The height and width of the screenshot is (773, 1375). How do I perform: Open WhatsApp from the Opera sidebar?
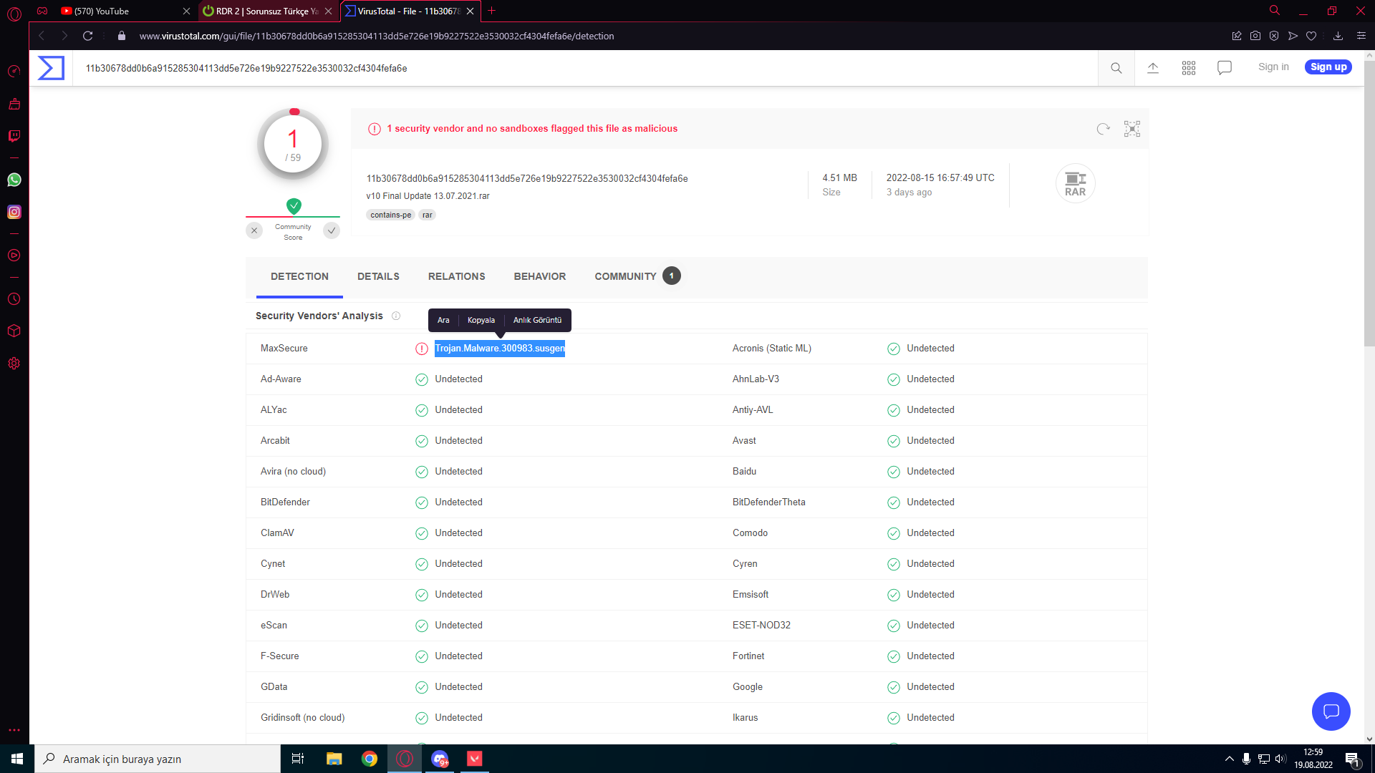[x=14, y=180]
